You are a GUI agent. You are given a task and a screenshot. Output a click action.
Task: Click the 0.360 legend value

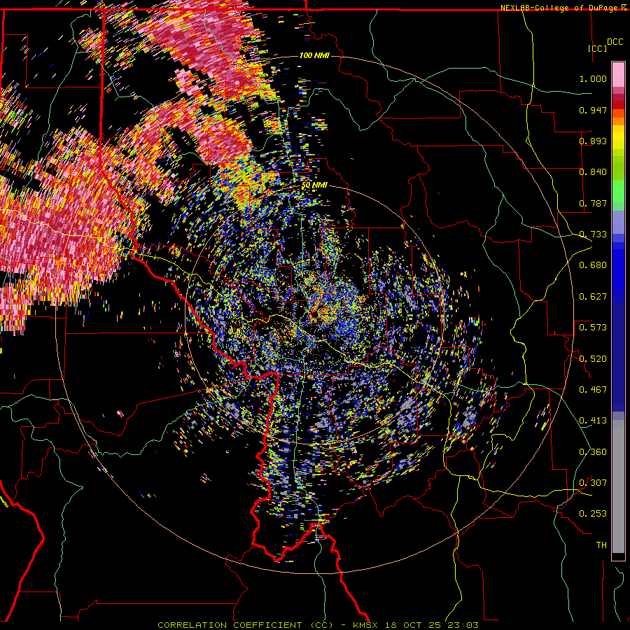point(593,452)
